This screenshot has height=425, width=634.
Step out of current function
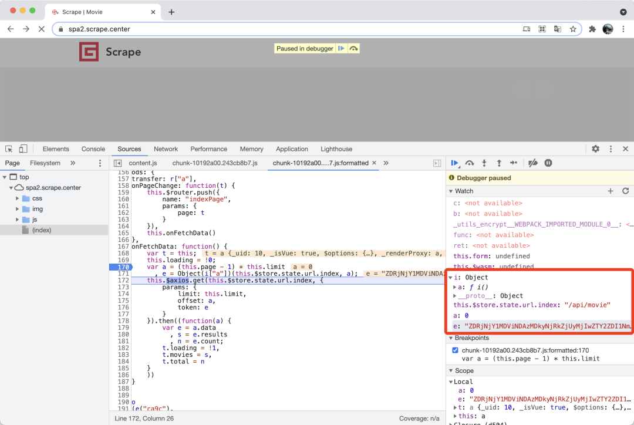tap(499, 163)
